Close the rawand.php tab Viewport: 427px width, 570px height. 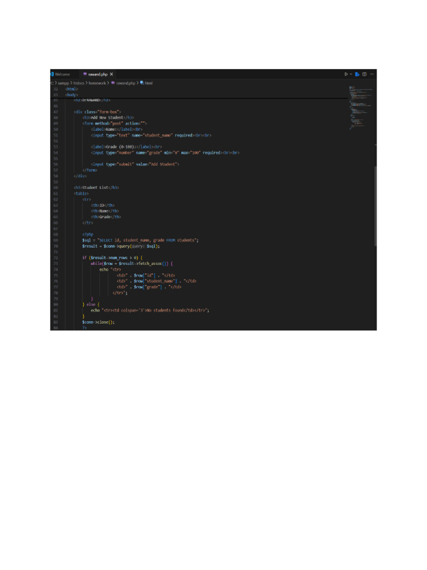tap(111, 74)
